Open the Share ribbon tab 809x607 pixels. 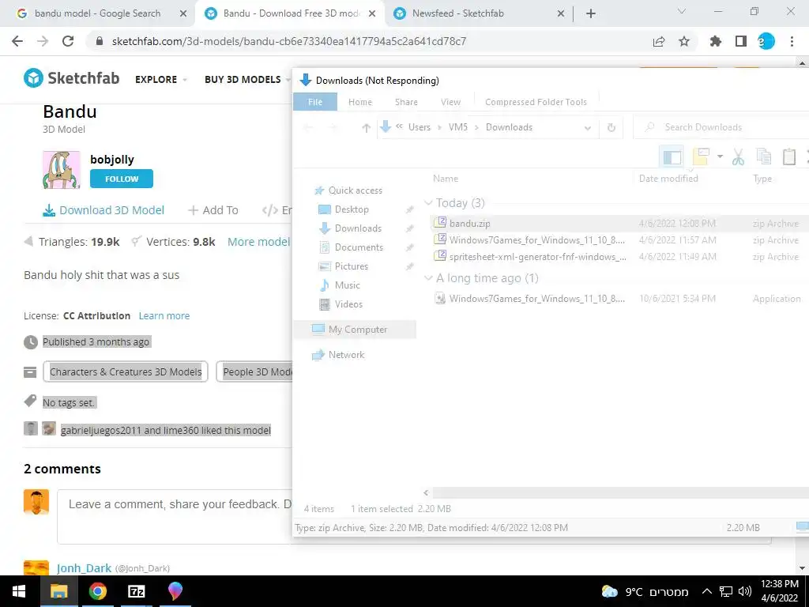point(407,102)
